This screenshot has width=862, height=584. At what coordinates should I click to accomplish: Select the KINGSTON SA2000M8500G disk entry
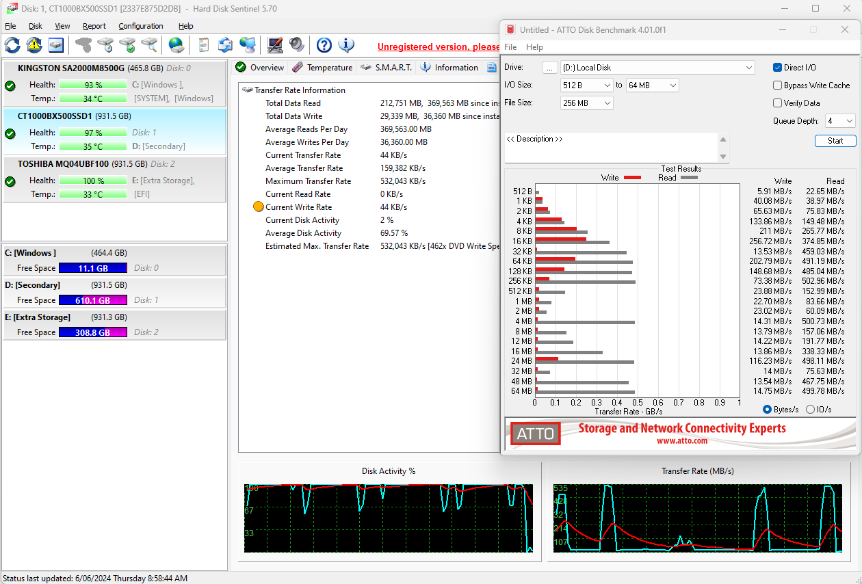(114, 83)
